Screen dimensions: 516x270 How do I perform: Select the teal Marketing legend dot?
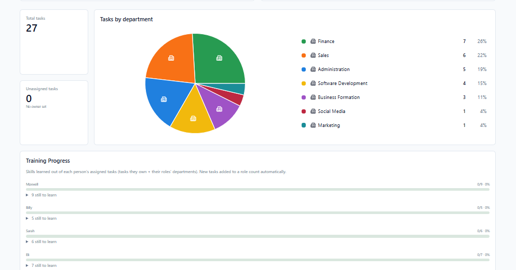pyautogui.click(x=304, y=125)
